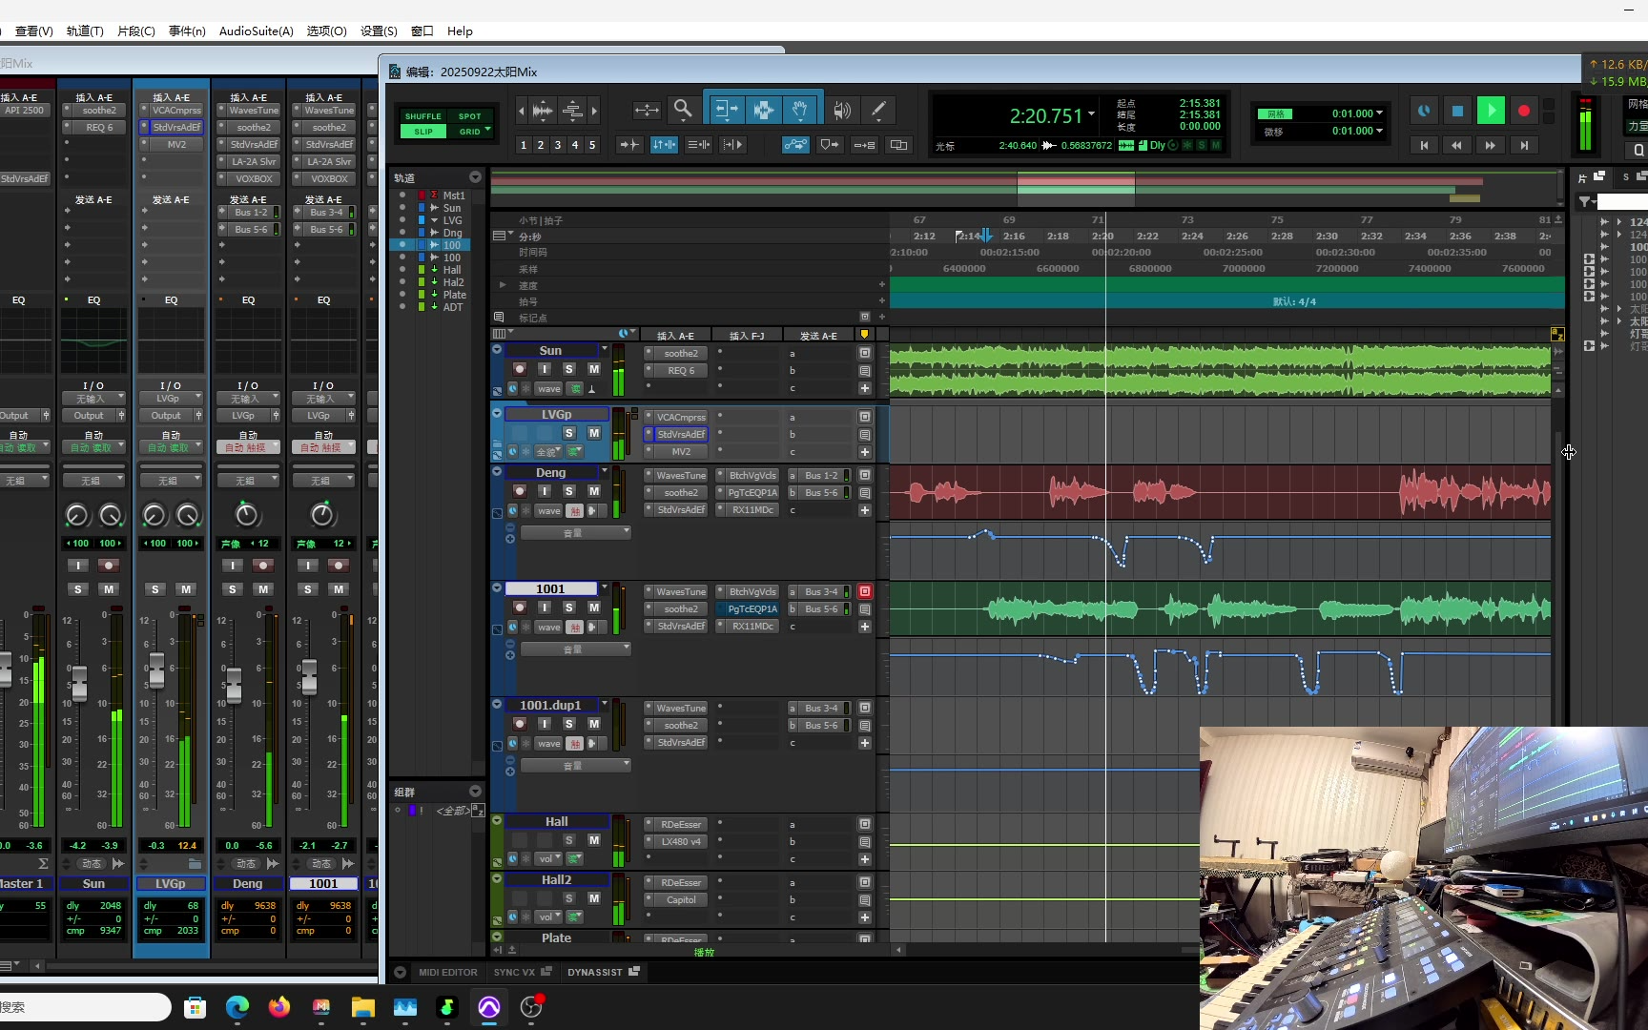The image size is (1648, 1030).
Task: Click the LVGp channel volume fader
Action: [156, 668]
